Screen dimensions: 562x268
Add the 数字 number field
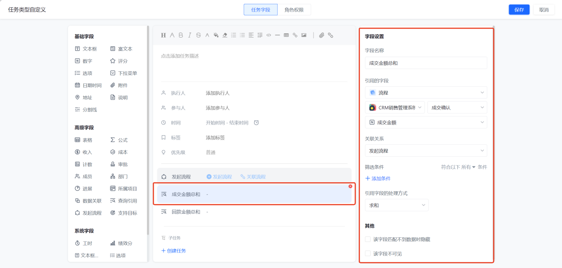(x=83, y=61)
